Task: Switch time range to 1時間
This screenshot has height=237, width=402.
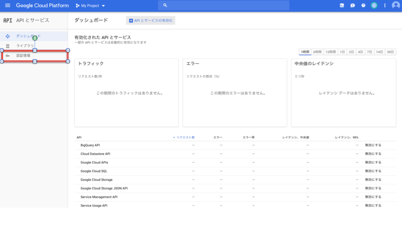Action: tap(305, 52)
